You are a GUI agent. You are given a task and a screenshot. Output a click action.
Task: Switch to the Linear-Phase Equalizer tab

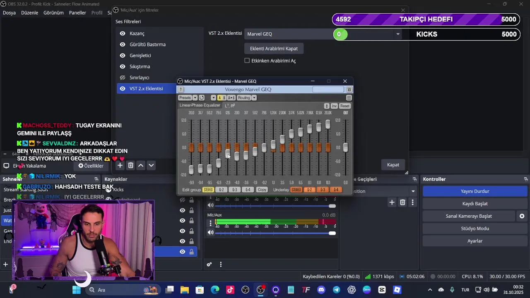click(200, 106)
